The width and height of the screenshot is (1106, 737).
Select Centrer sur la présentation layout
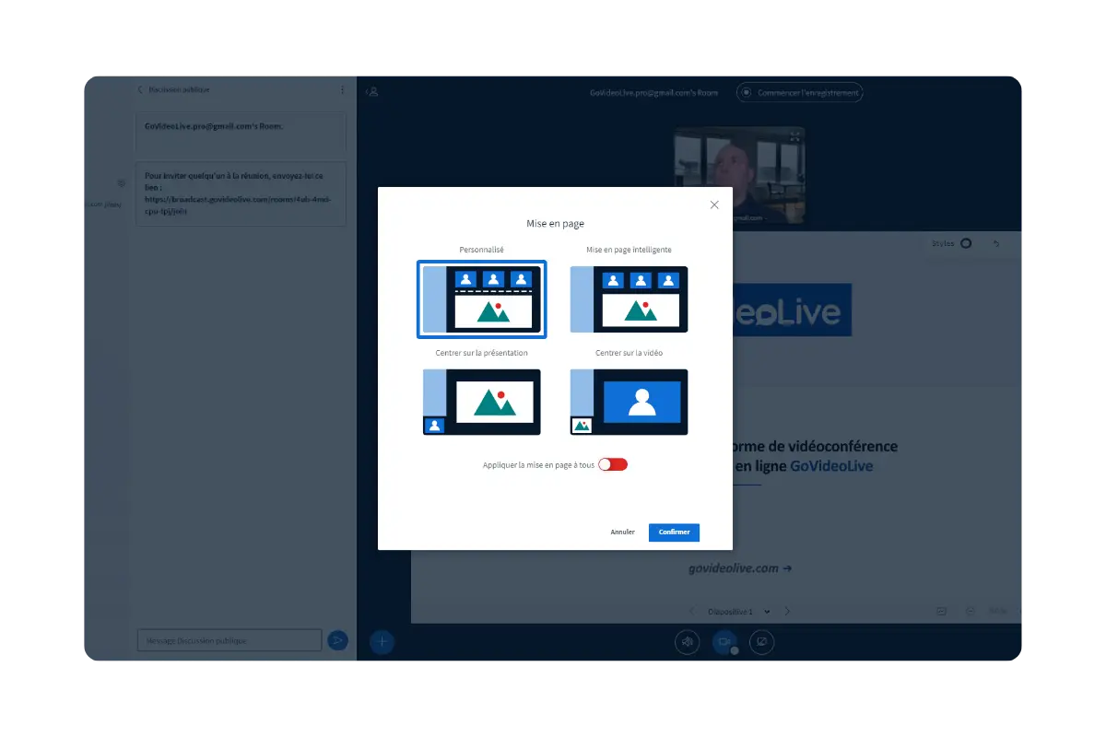pos(481,402)
